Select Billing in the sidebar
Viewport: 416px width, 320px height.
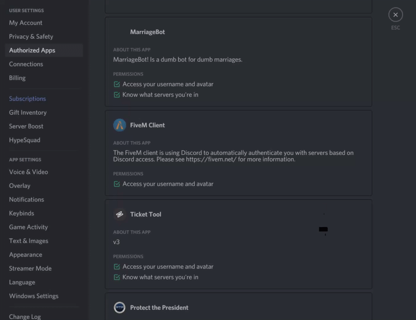[17, 78]
